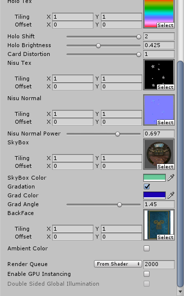Click the Nisu Normal Power value field

(158, 134)
